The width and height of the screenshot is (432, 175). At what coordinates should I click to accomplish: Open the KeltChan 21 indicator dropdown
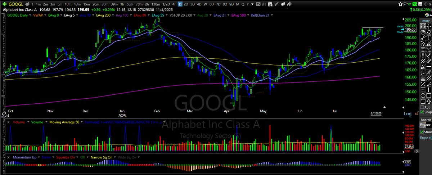coord(272,15)
